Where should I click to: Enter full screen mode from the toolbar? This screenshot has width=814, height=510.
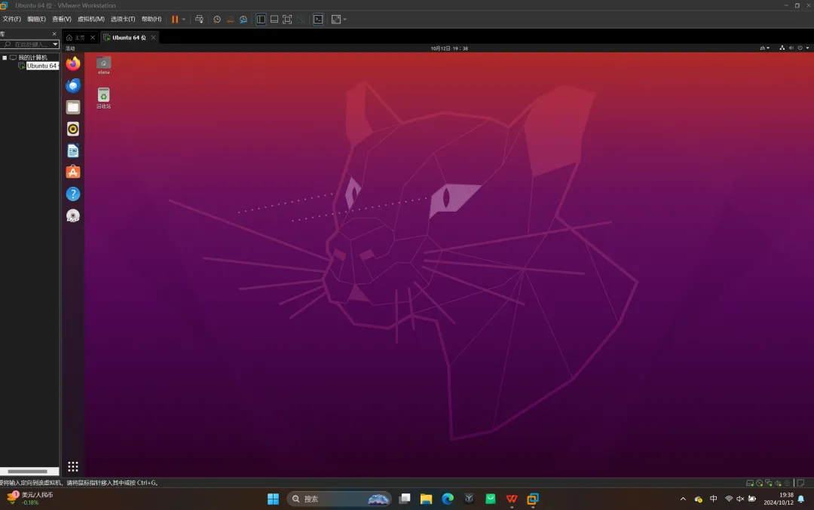click(287, 19)
